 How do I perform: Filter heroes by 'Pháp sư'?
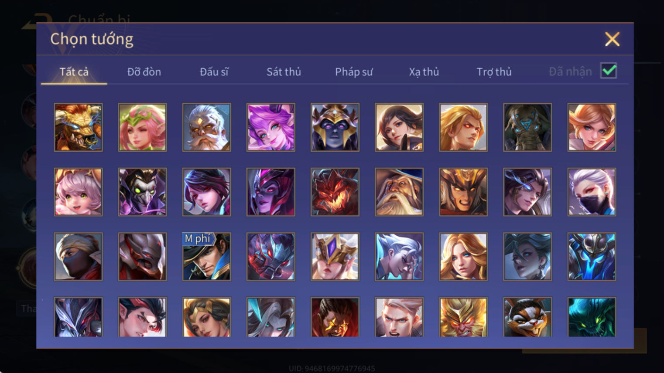click(x=354, y=72)
